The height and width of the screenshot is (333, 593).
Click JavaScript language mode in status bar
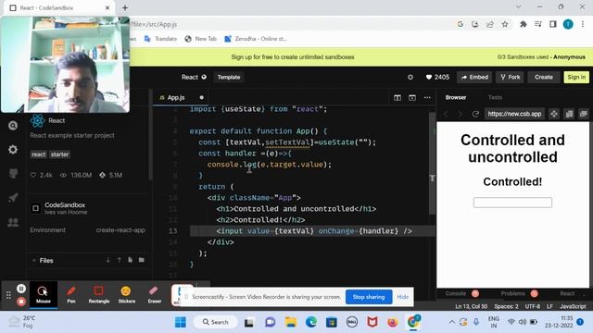click(x=573, y=306)
